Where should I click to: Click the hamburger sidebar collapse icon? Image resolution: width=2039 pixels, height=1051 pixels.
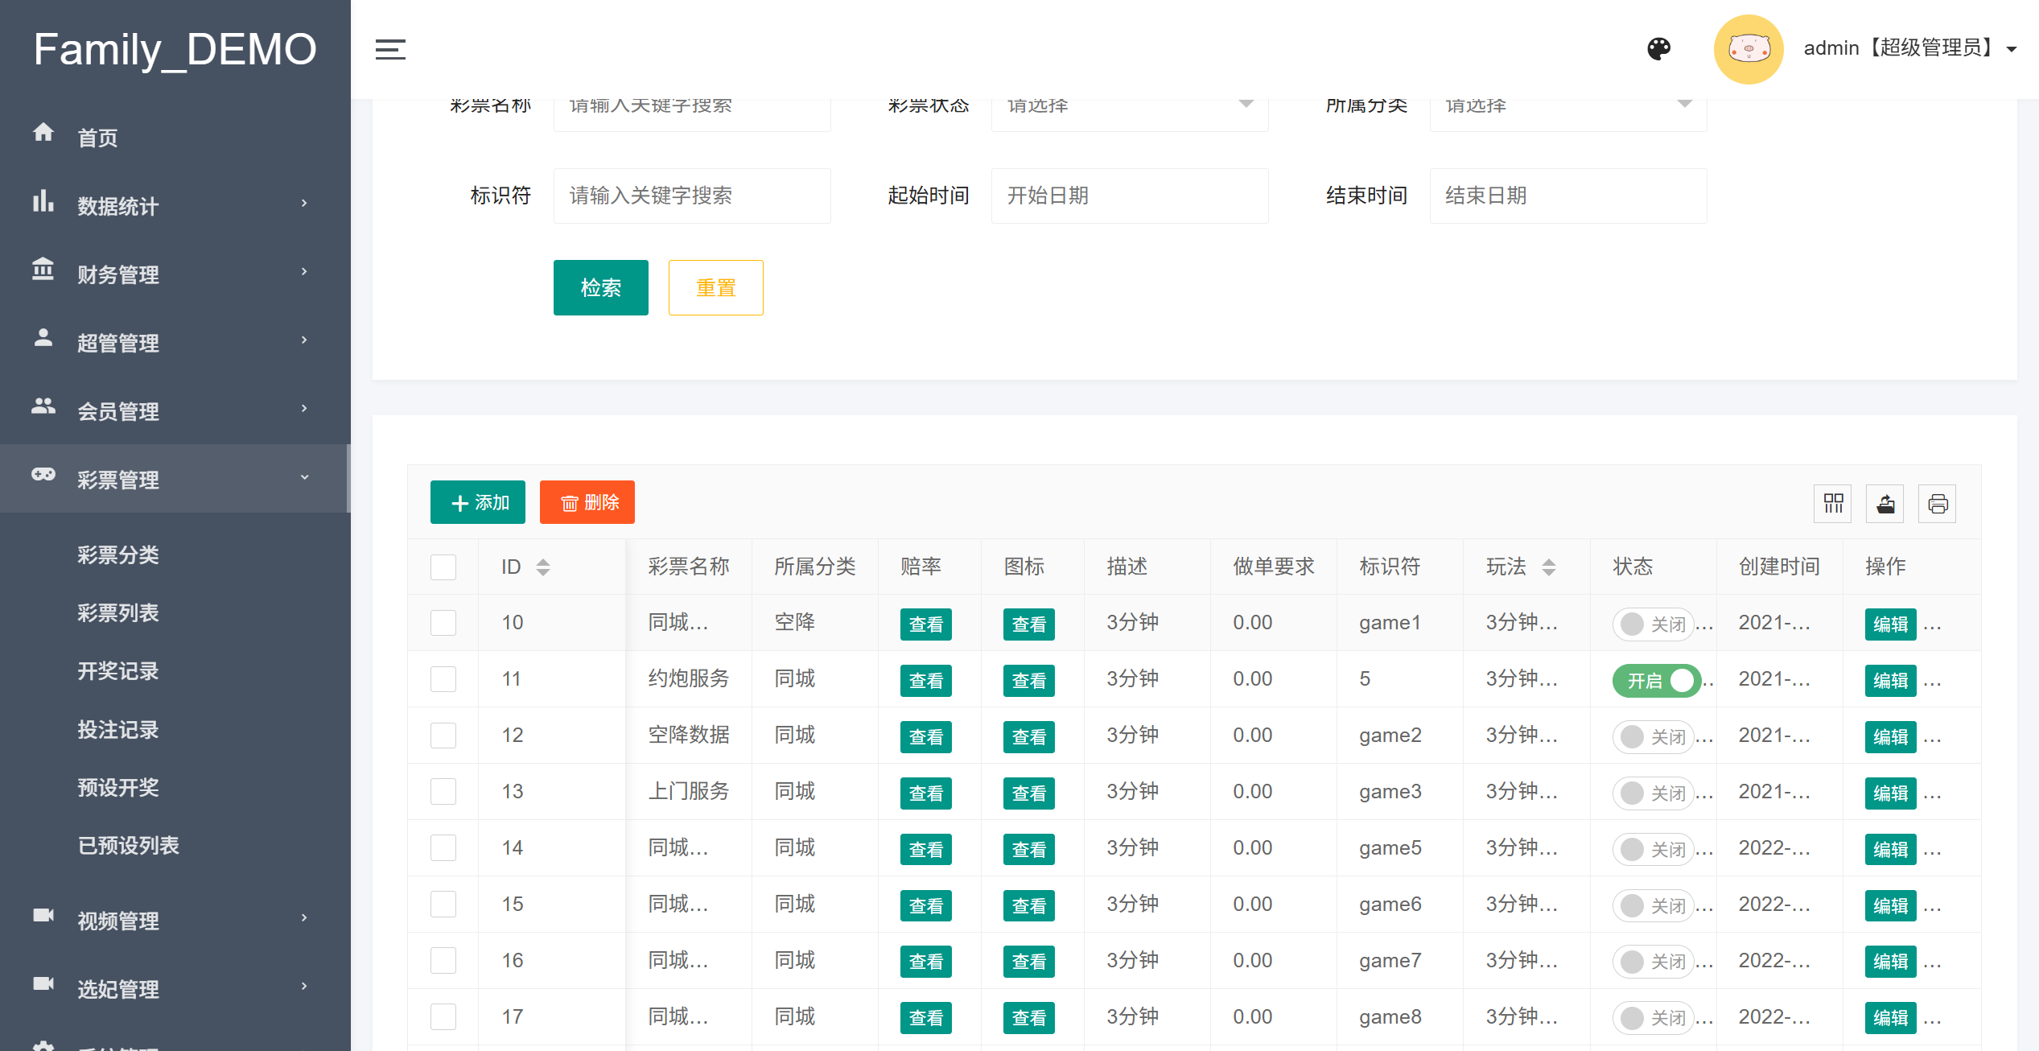[390, 50]
